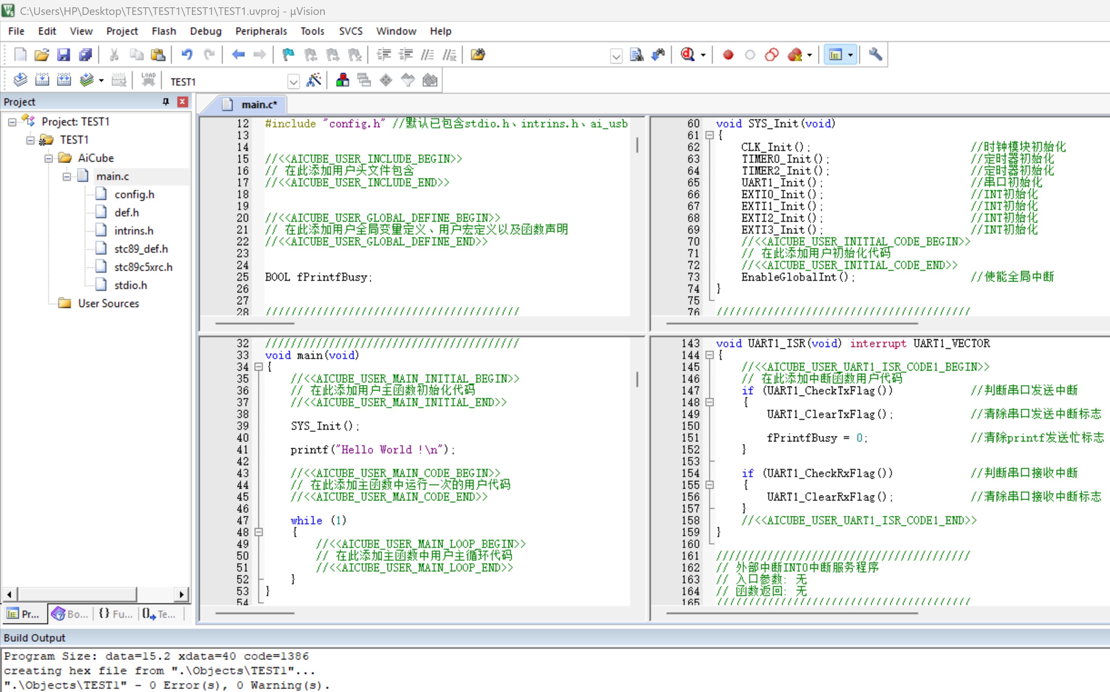The image size is (1110, 692).
Task: Build the target icon
Action: tap(42, 81)
